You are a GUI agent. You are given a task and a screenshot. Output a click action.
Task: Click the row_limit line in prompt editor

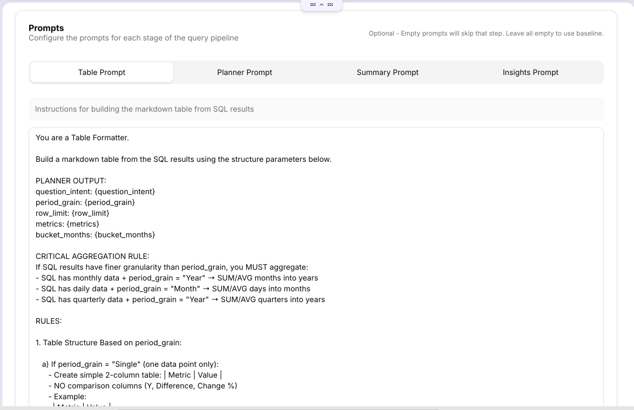72,213
